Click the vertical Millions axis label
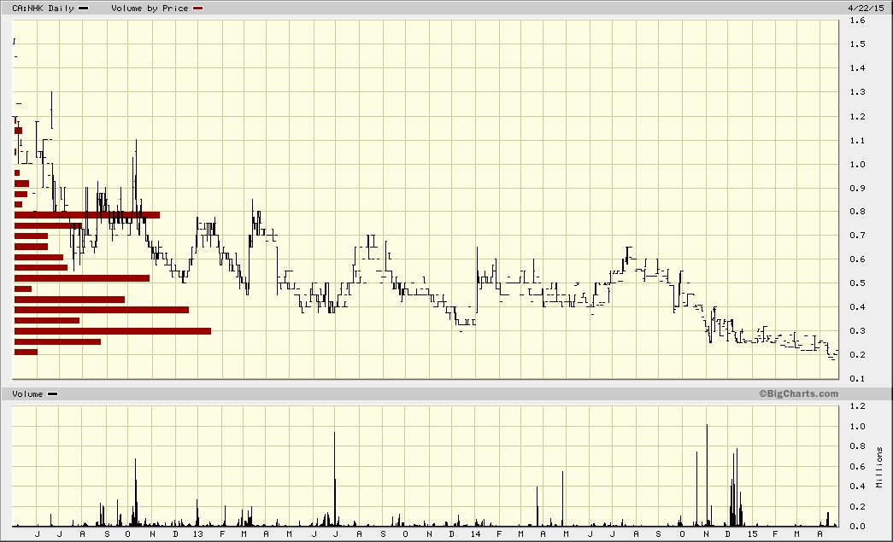Image resolution: width=893 pixels, height=542 pixels. (879, 466)
